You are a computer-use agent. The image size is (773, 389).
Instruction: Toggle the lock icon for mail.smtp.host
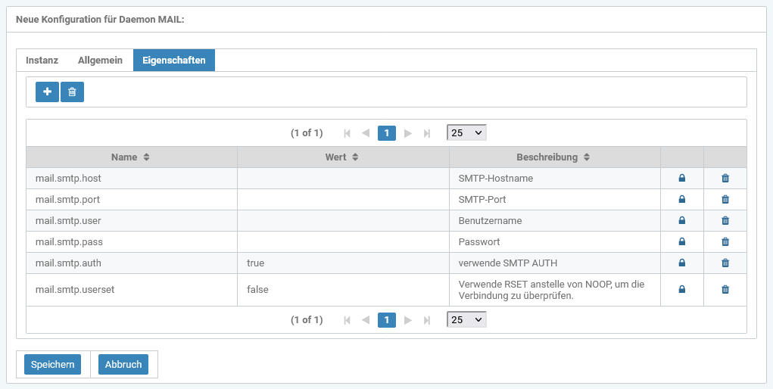tap(681, 179)
